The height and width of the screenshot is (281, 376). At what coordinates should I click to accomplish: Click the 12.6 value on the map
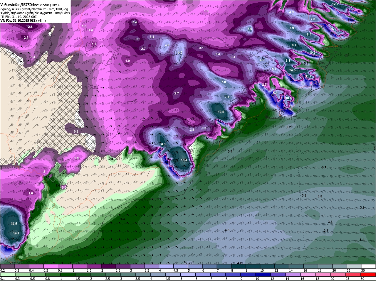point(221,112)
